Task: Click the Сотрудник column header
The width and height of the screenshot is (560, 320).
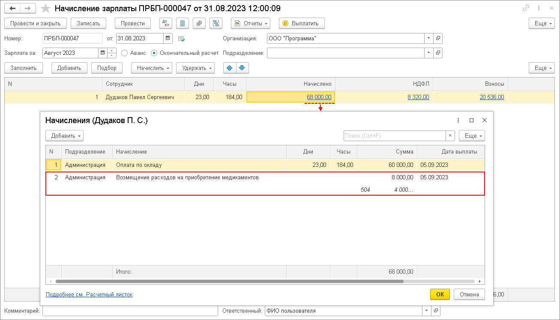Action: (143, 84)
